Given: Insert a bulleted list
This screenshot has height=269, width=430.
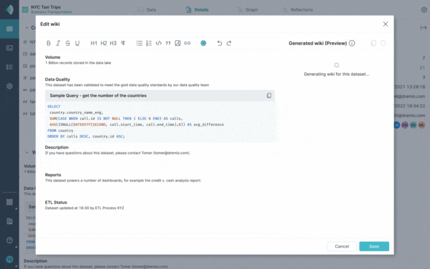Looking at the screenshot, I should [x=139, y=43].
